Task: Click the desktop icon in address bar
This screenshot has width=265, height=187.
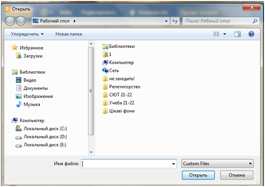Action: pos(36,21)
